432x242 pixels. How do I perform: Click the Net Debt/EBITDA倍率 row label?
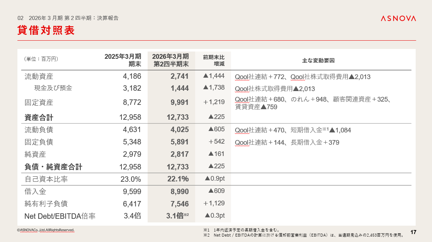pyautogui.click(x=60, y=216)
